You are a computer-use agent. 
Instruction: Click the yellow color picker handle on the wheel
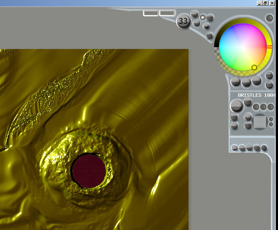pyautogui.click(x=254, y=68)
